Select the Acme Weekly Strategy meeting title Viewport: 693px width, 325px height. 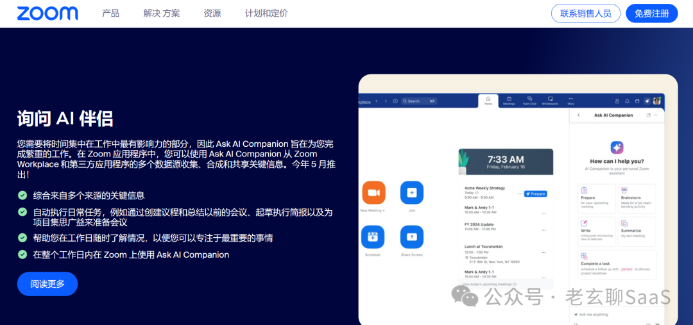tap(484, 188)
